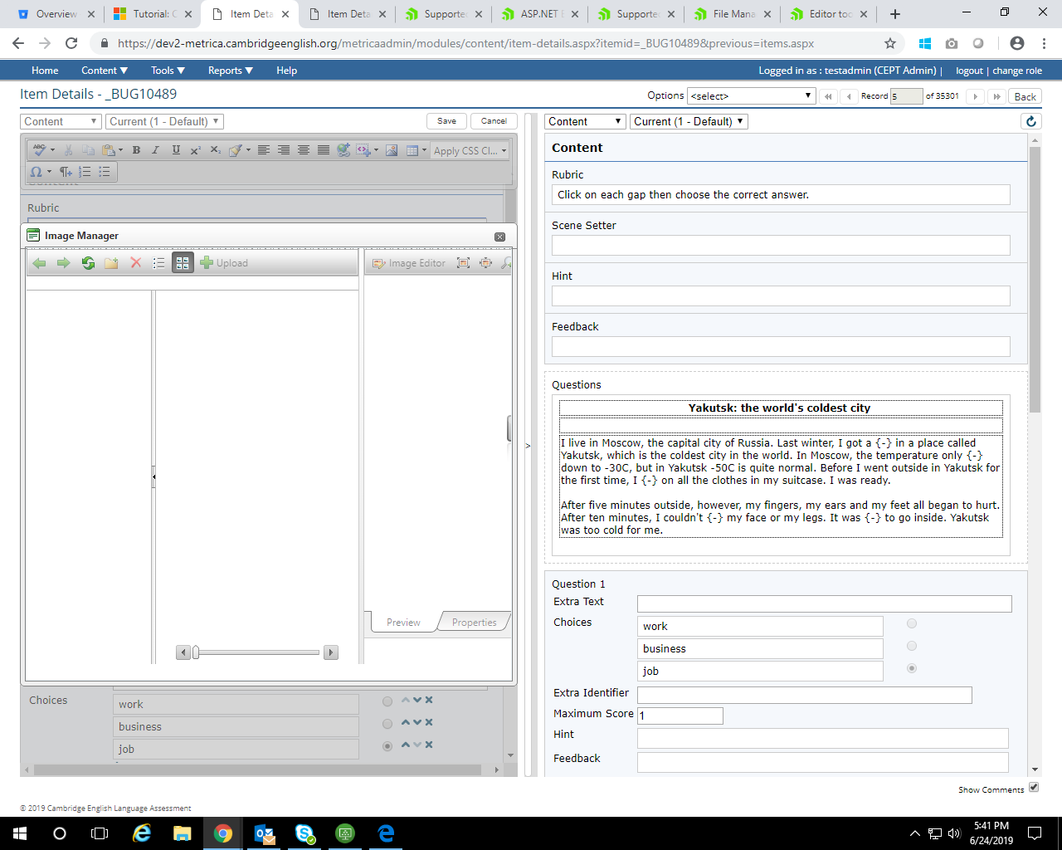
Task: Click the Question 1 Extra Text field
Action: (824, 603)
